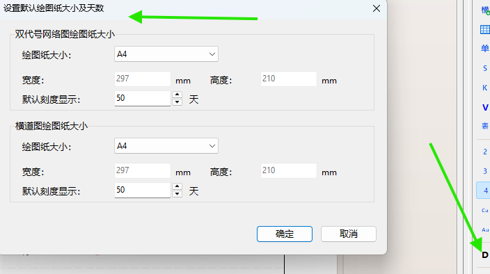The width and height of the screenshot is (490, 274).
Task: Click the 确定 button
Action: 285,234
